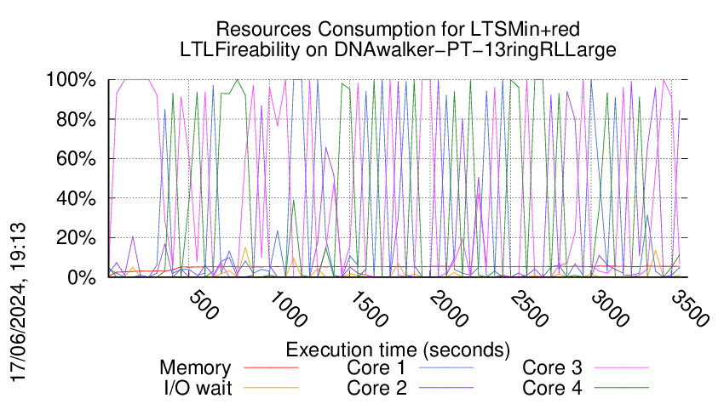724x404 pixels.
Task: Click the 20% y-axis label
Action: pos(76,238)
